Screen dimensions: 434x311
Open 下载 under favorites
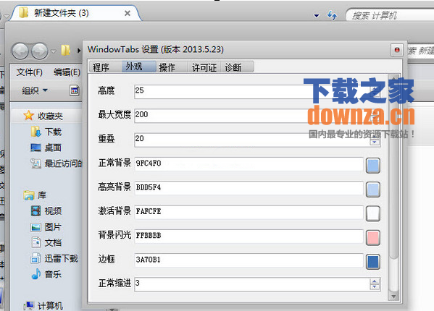53,132
